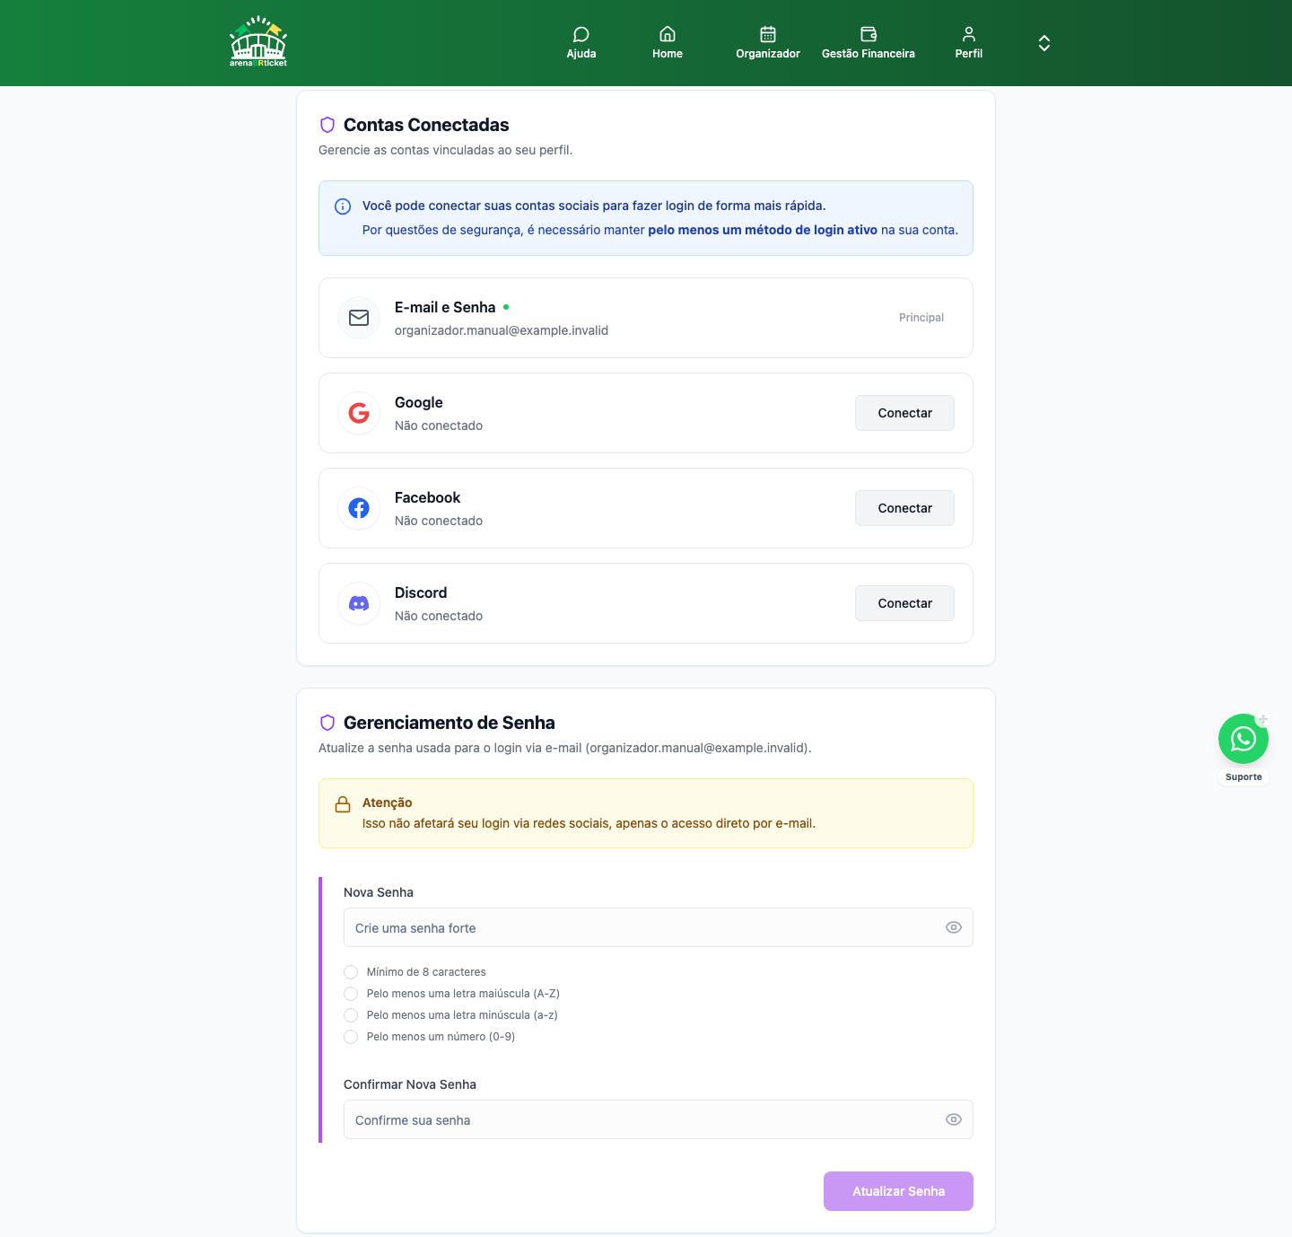
Task: Click the Mínimo de 8 caracteres indicator
Action: coord(351,972)
